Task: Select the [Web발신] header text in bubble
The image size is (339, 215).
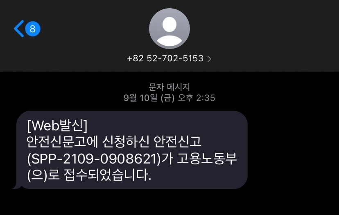Action: pyautogui.click(x=57, y=125)
